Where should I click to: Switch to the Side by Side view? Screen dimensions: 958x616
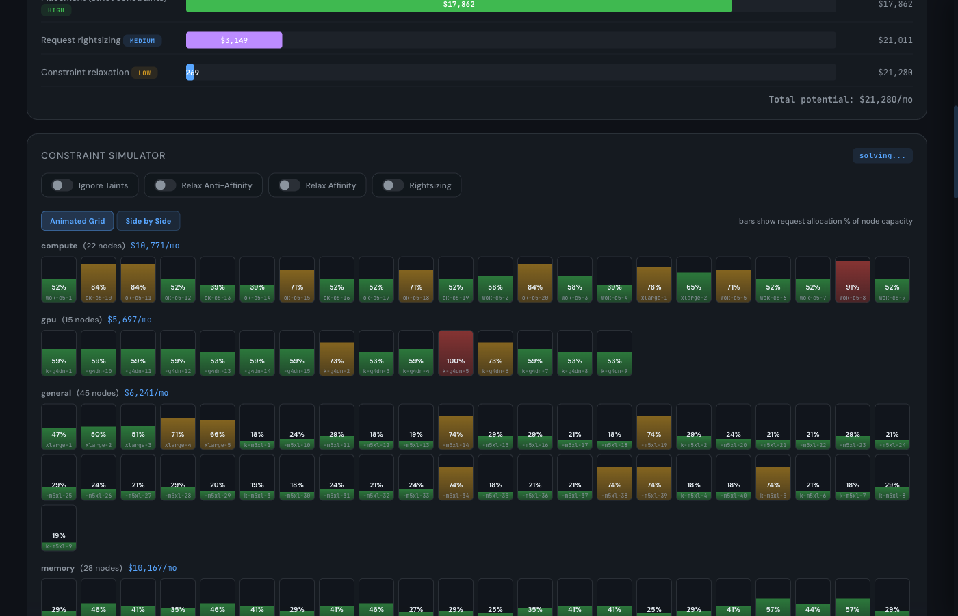pos(148,221)
